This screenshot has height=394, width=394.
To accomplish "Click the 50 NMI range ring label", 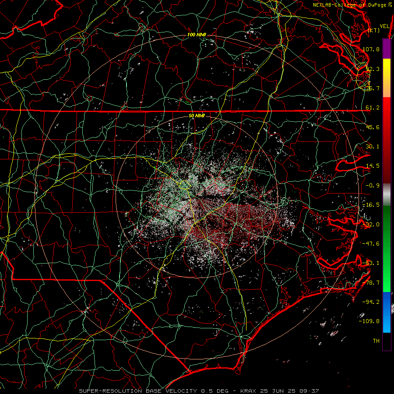I will click(x=197, y=116).
